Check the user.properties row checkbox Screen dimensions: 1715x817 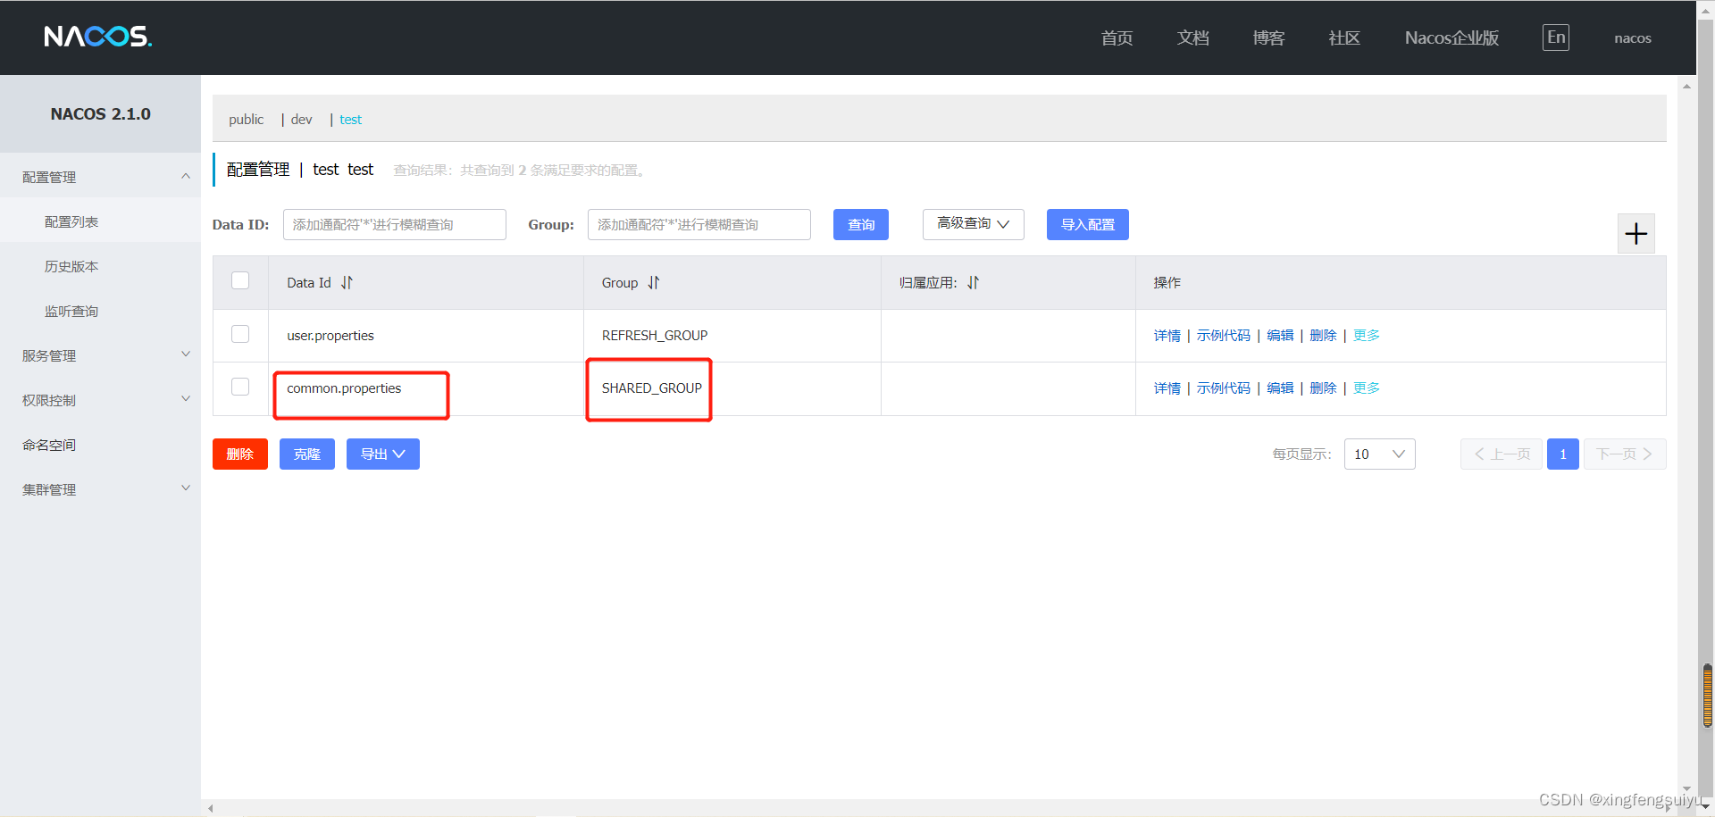[x=240, y=334]
